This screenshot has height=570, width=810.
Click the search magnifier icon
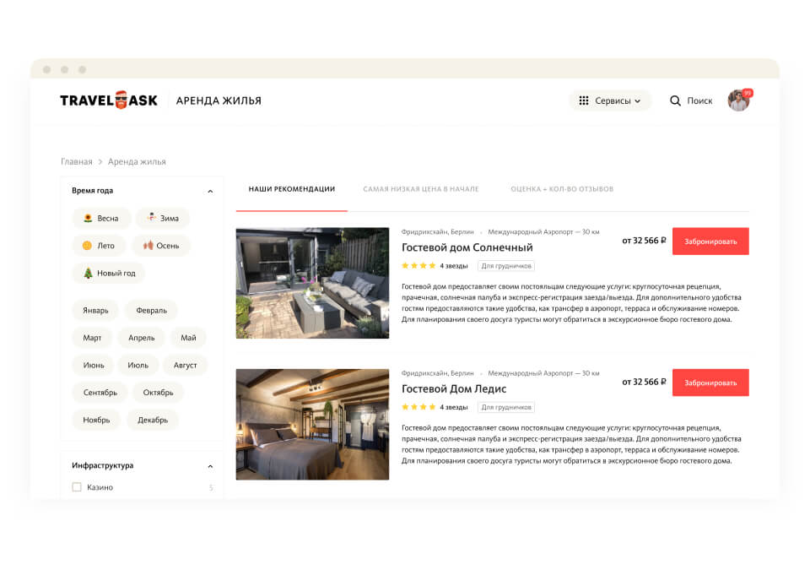tap(675, 100)
